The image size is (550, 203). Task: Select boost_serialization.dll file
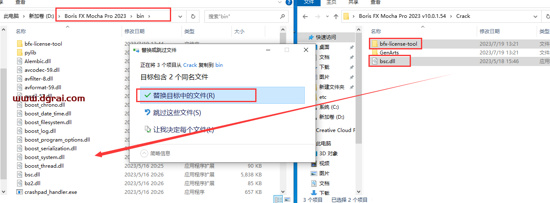click(50, 148)
